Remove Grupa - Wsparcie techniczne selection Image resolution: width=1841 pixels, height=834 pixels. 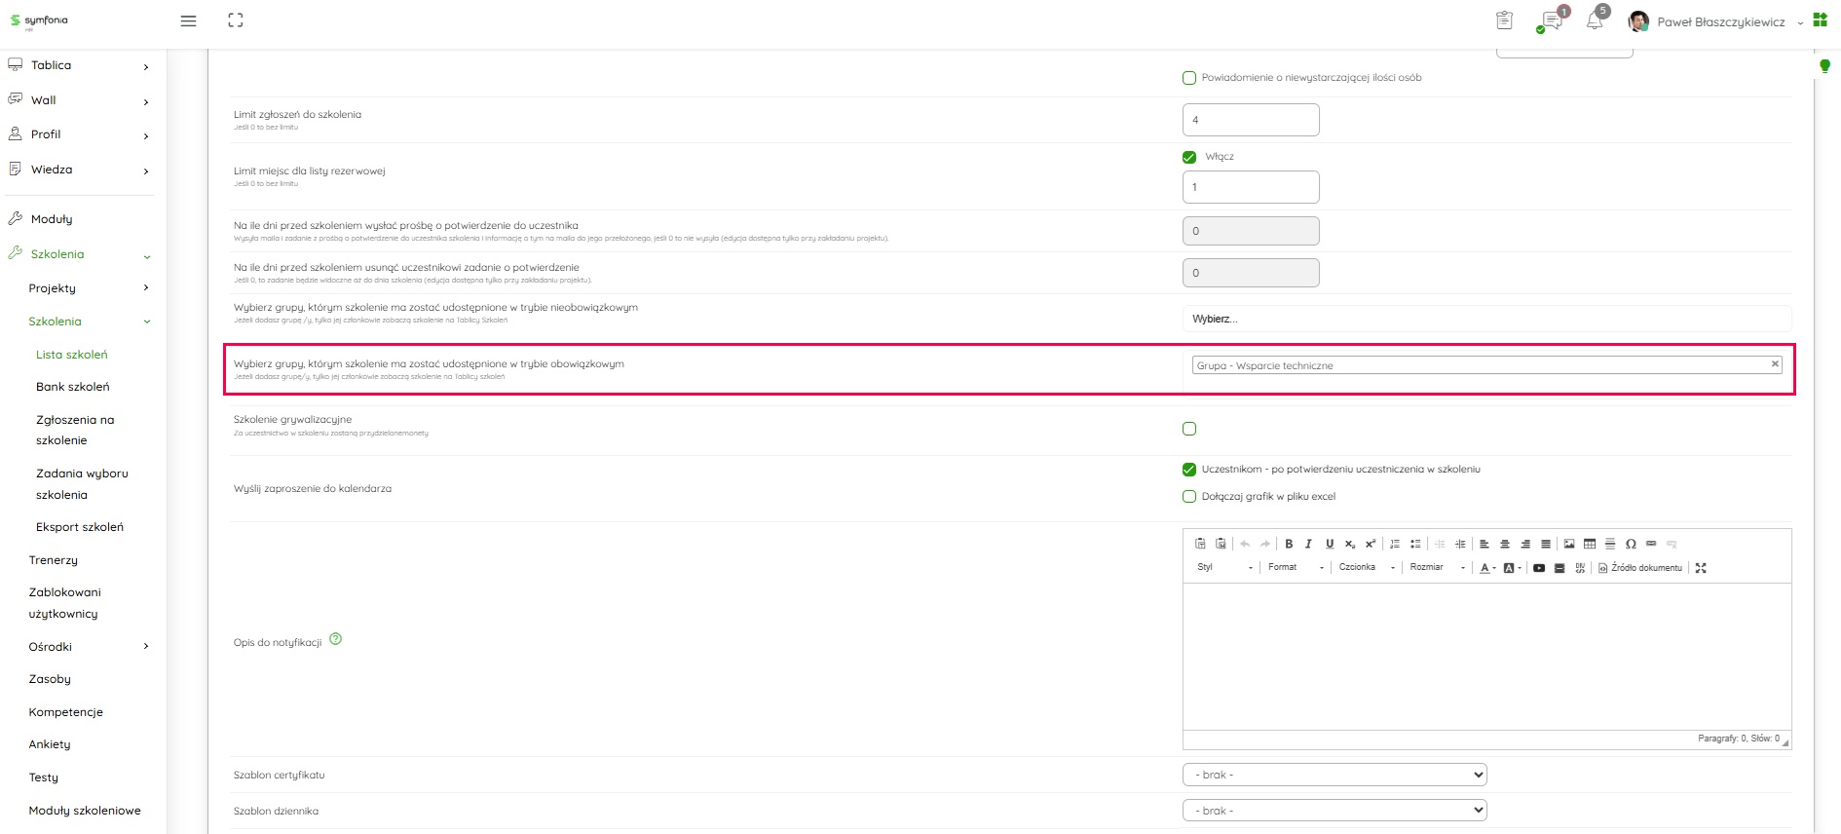click(x=1775, y=363)
